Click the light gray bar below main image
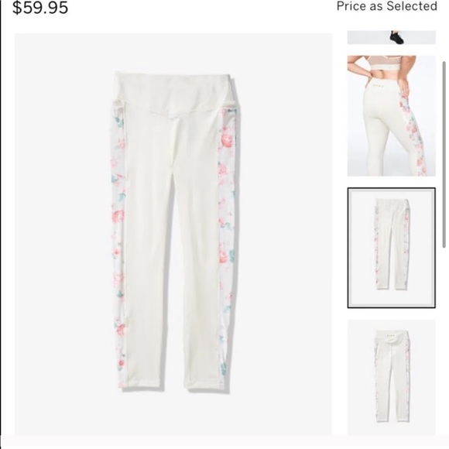The width and height of the screenshot is (449, 449). coord(224,442)
